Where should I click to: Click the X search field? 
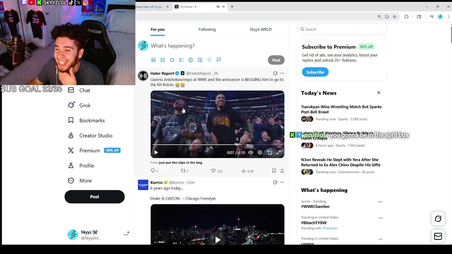[342, 29]
